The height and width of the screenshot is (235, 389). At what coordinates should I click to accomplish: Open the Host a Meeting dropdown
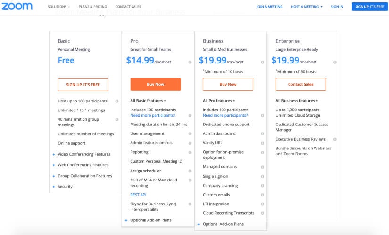pyautogui.click(x=306, y=7)
